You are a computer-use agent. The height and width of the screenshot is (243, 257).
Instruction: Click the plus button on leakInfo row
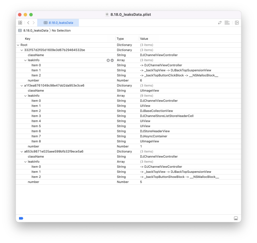108,60
